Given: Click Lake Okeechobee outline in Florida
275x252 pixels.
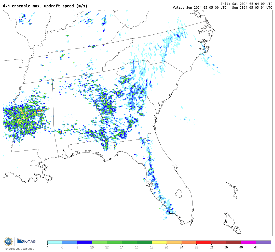Looking at the screenshot, I should [x=178, y=194].
